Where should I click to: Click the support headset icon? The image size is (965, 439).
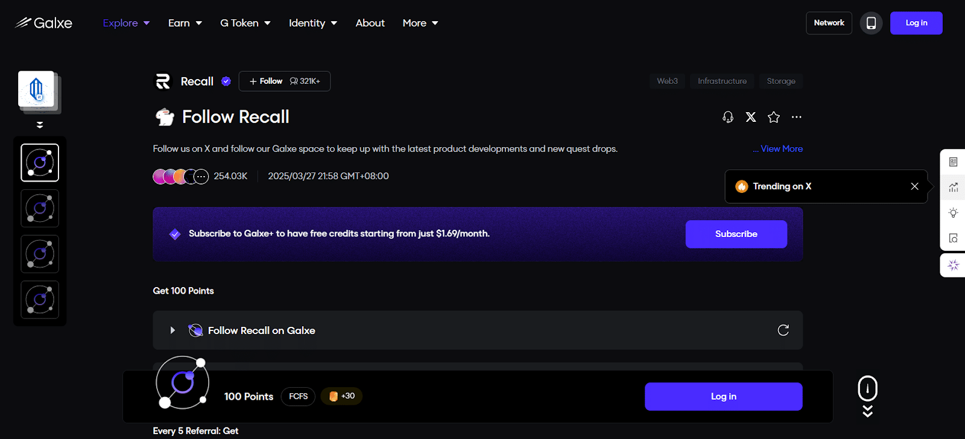[x=728, y=117]
